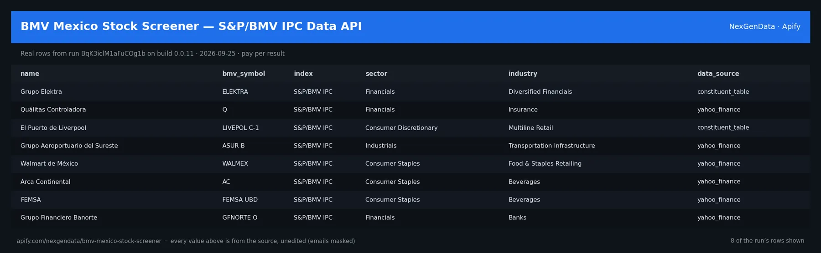Click 'Diversified Financials' industry cell
821x253 pixels.
540,92
